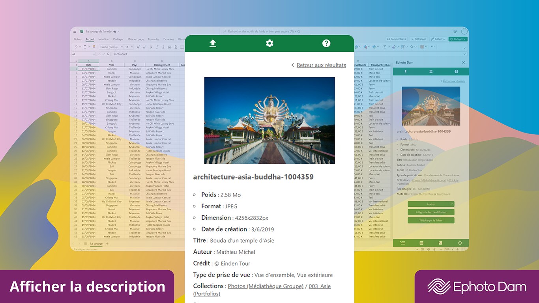
Task: Open the '003_Asie (Portfolios)' collection link
Action: point(262,290)
